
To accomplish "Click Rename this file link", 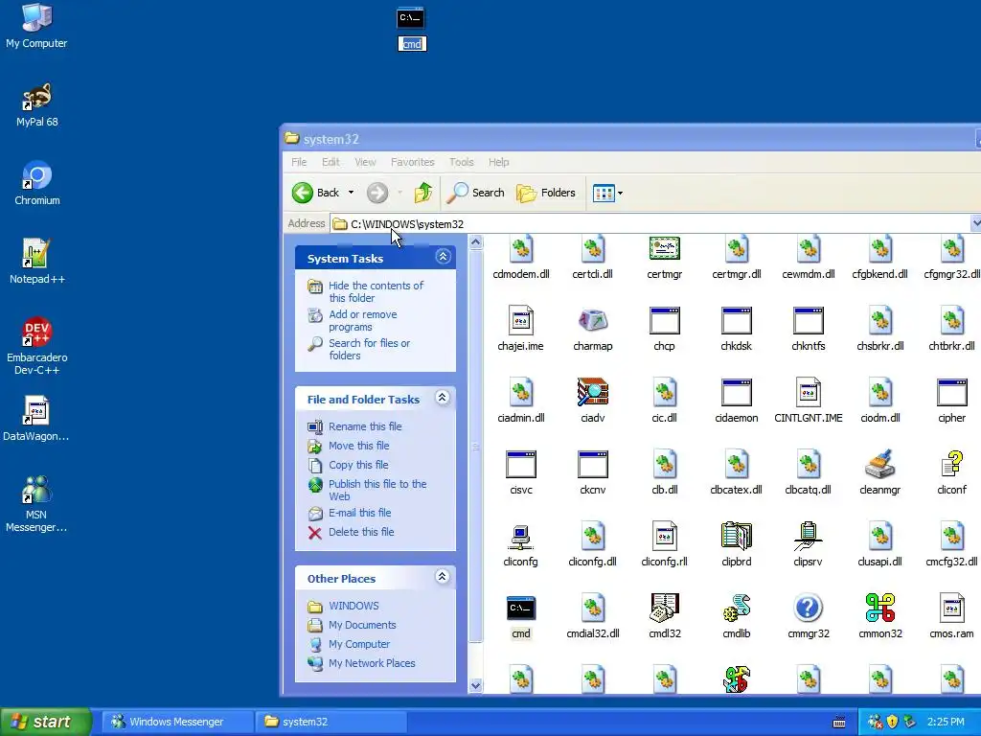I will click(x=365, y=426).
